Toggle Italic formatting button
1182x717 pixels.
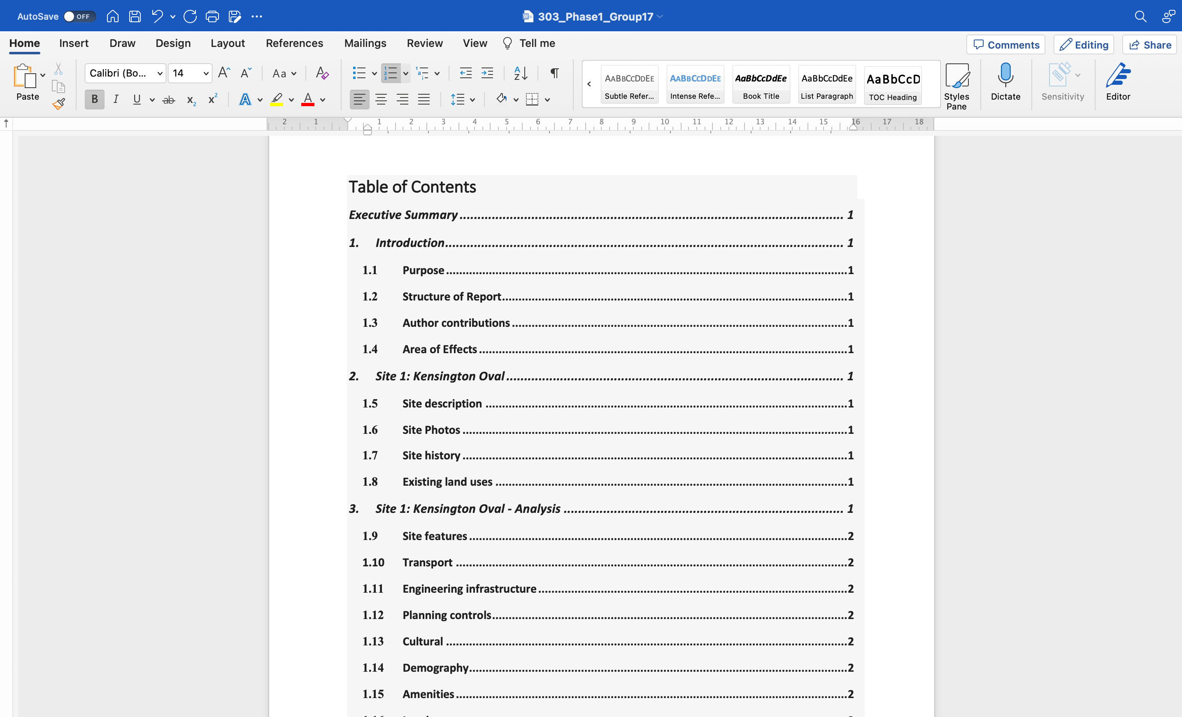116,99
